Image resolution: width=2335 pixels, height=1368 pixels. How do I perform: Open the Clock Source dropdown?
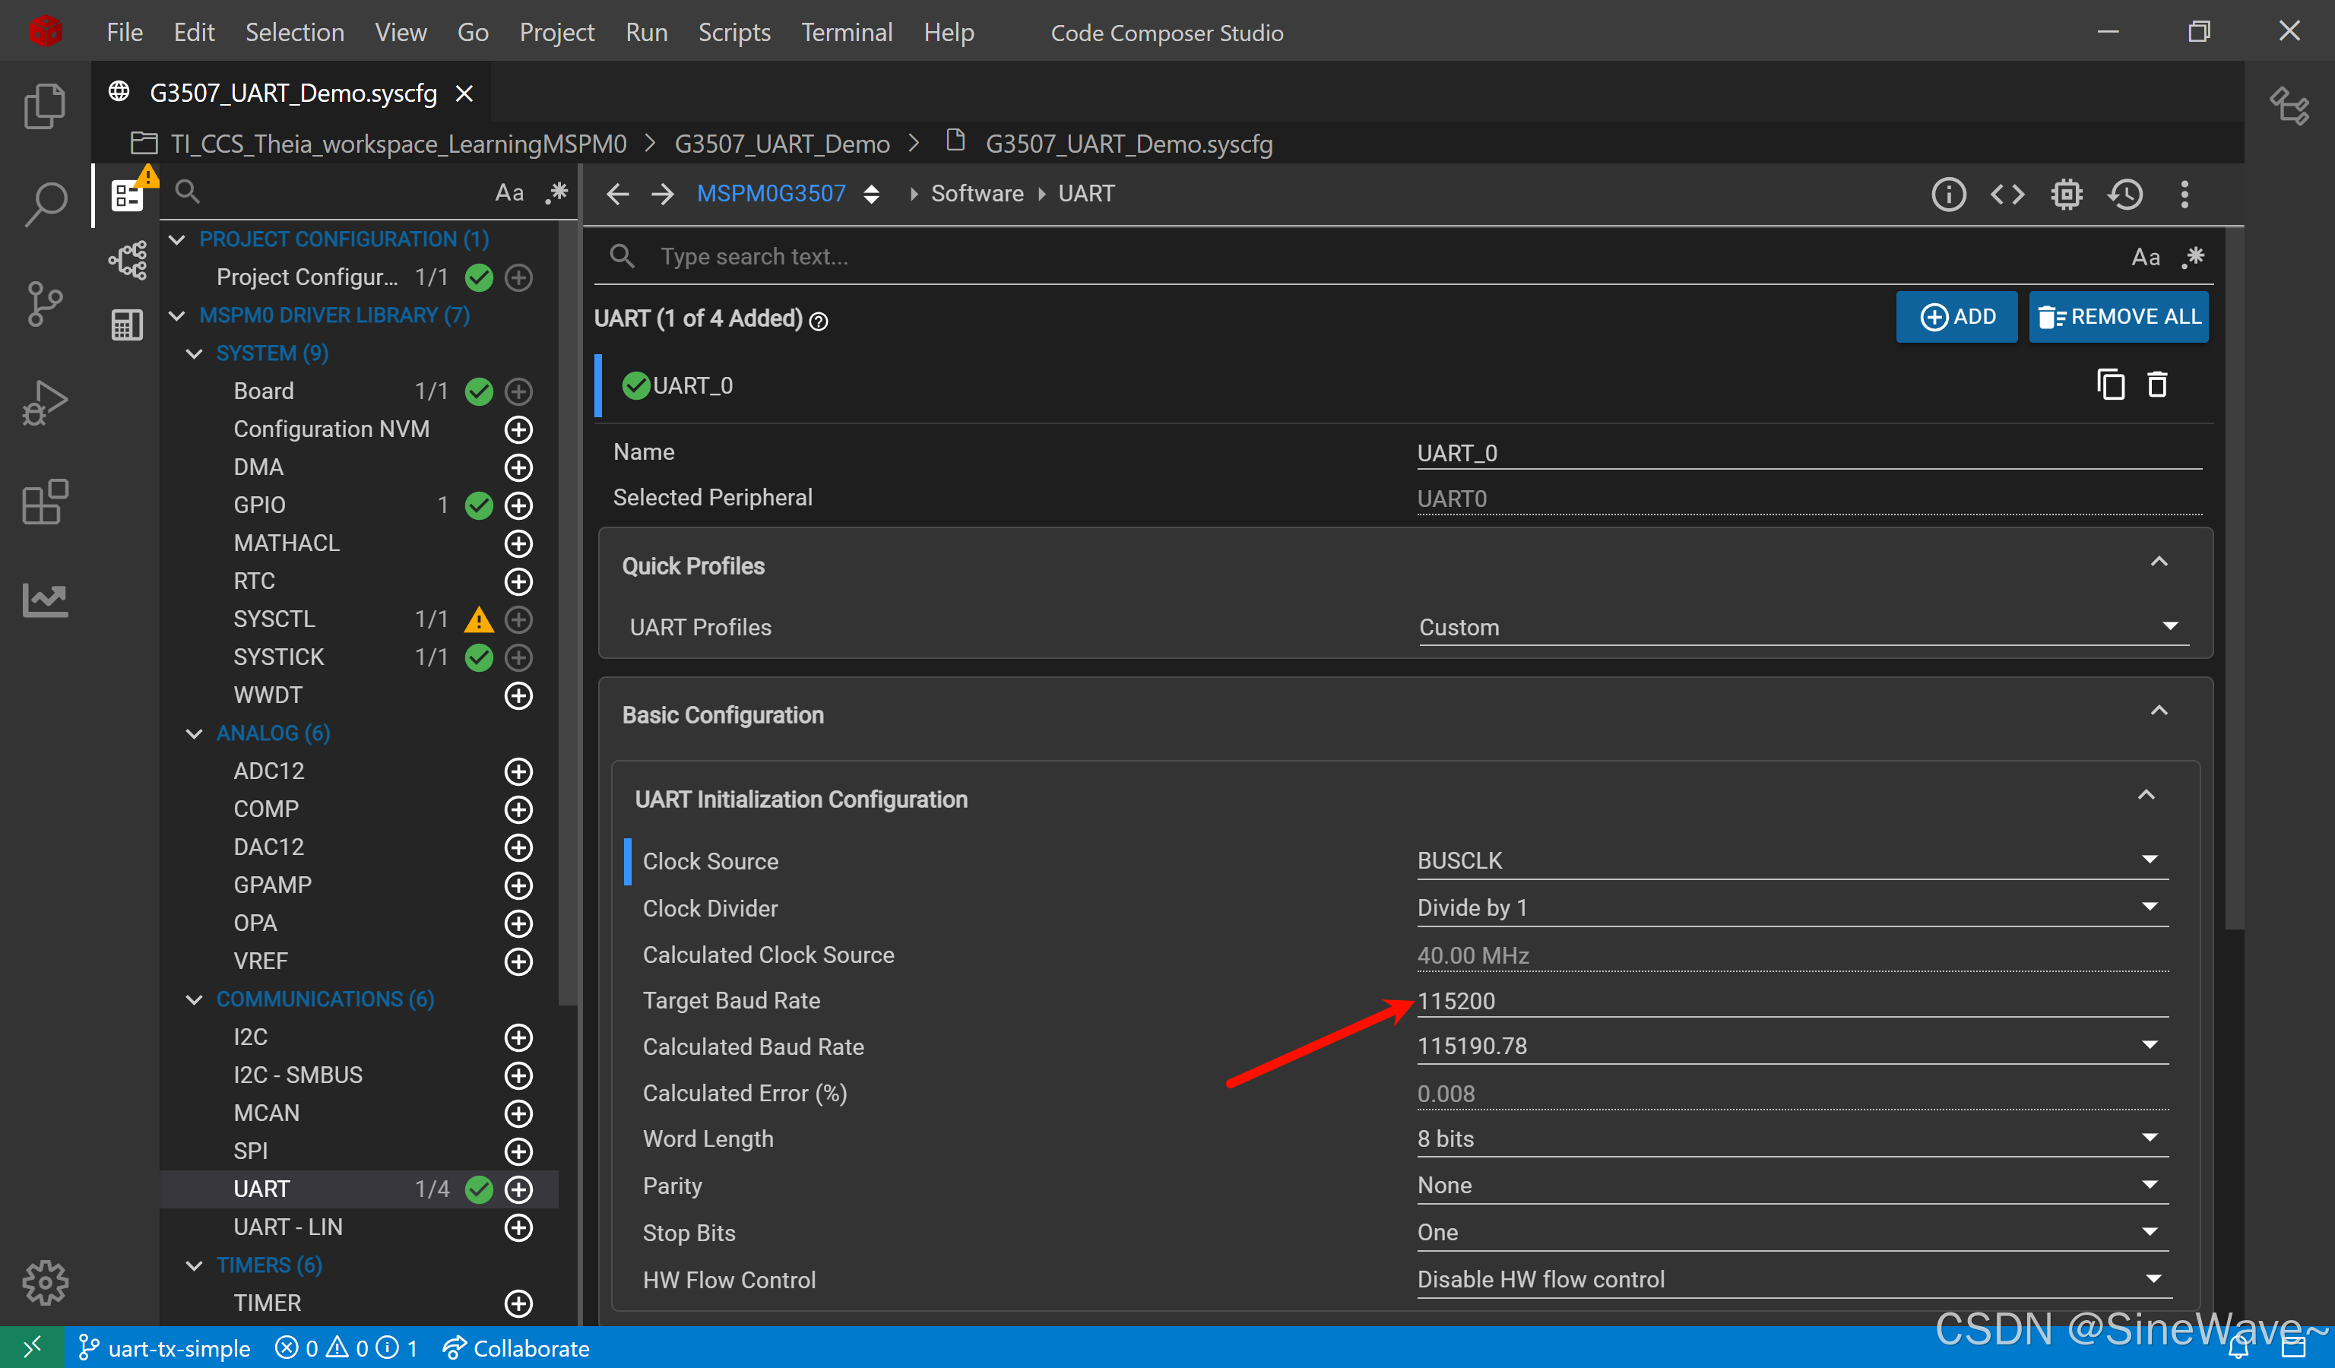click(1792, 860)
